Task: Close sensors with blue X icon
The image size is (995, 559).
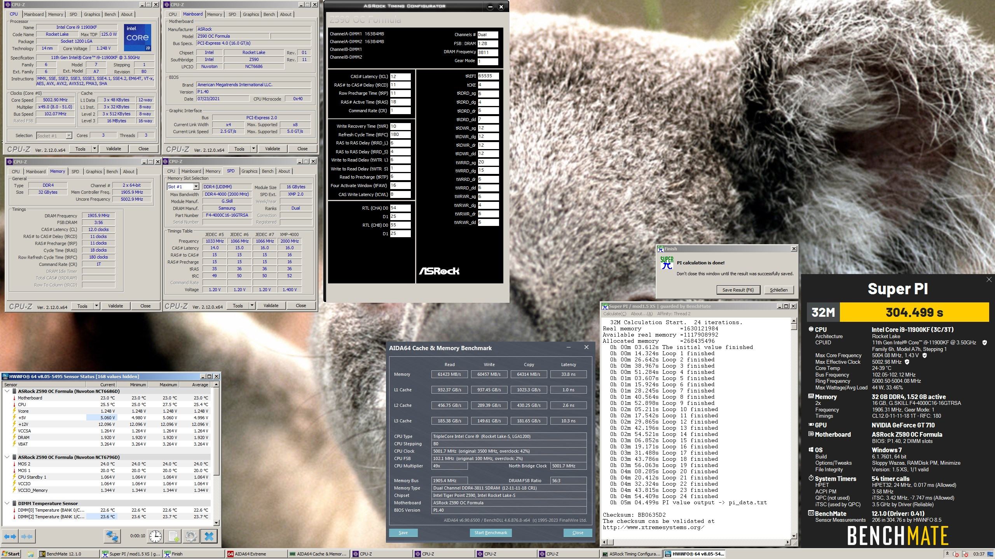Action: [209, 536]
